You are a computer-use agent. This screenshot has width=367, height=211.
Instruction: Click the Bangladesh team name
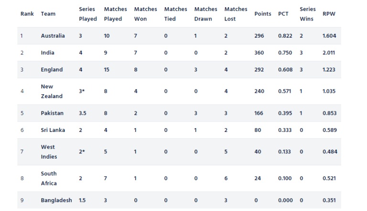pyautogui.click(x=56, y=200)
